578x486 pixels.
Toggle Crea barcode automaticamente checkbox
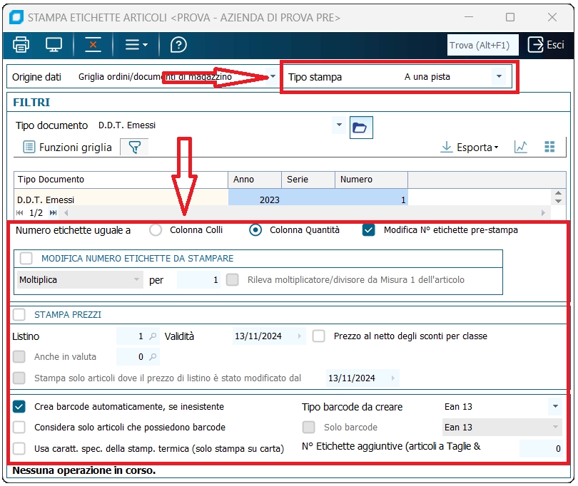[19, 407]
